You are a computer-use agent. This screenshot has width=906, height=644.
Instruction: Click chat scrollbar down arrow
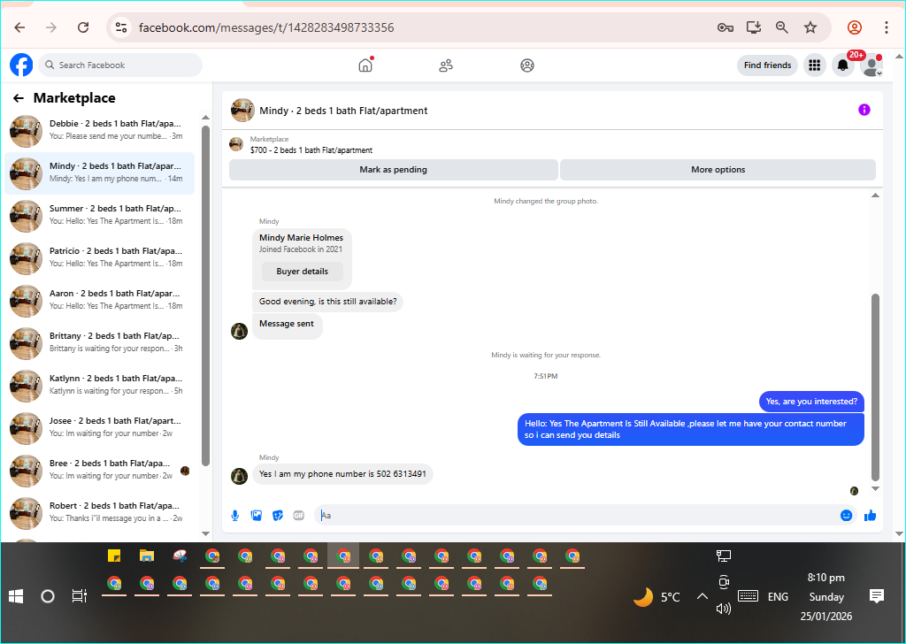point(875,488)
